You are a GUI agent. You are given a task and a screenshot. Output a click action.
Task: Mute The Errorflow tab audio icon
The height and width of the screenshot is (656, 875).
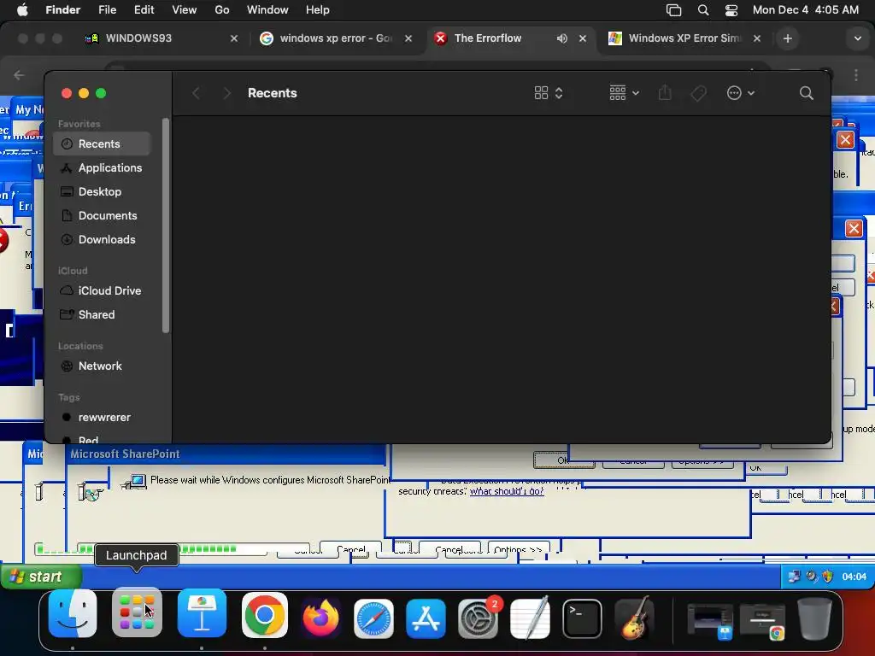pyautogui.click(x=562, y=38)
